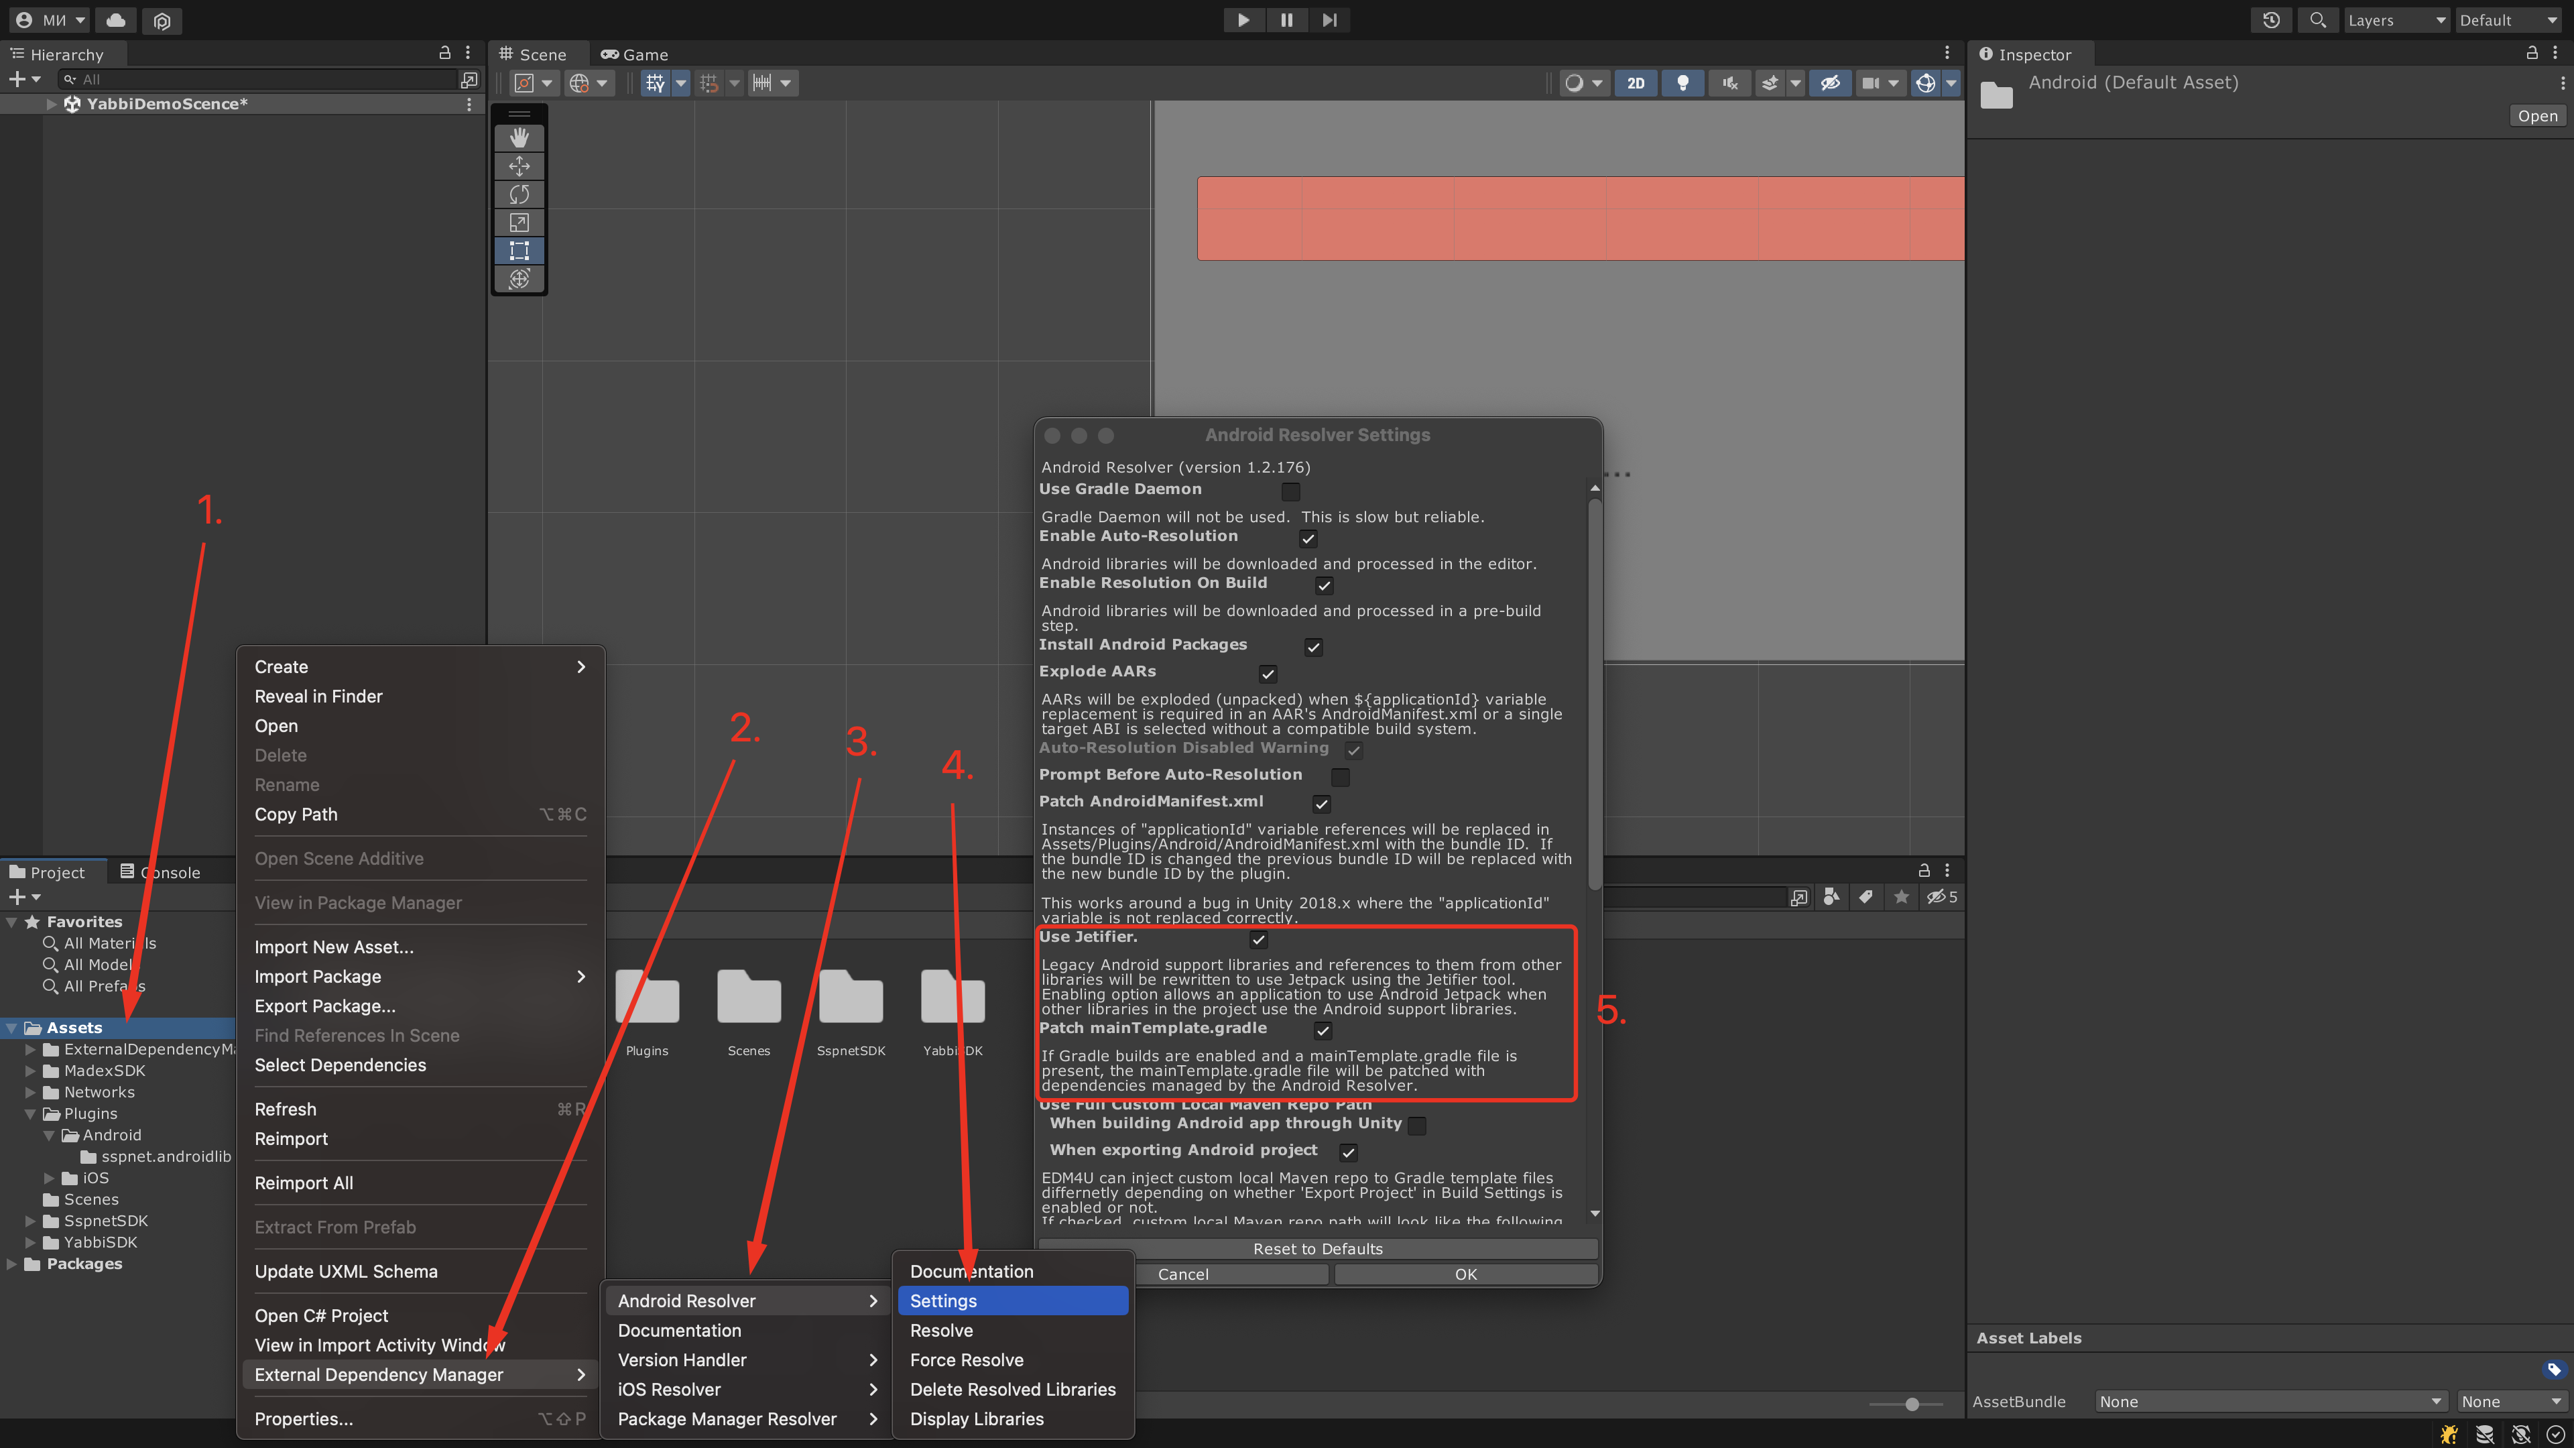
Task: Click the cloud services icon
Action: coord(116,20)
